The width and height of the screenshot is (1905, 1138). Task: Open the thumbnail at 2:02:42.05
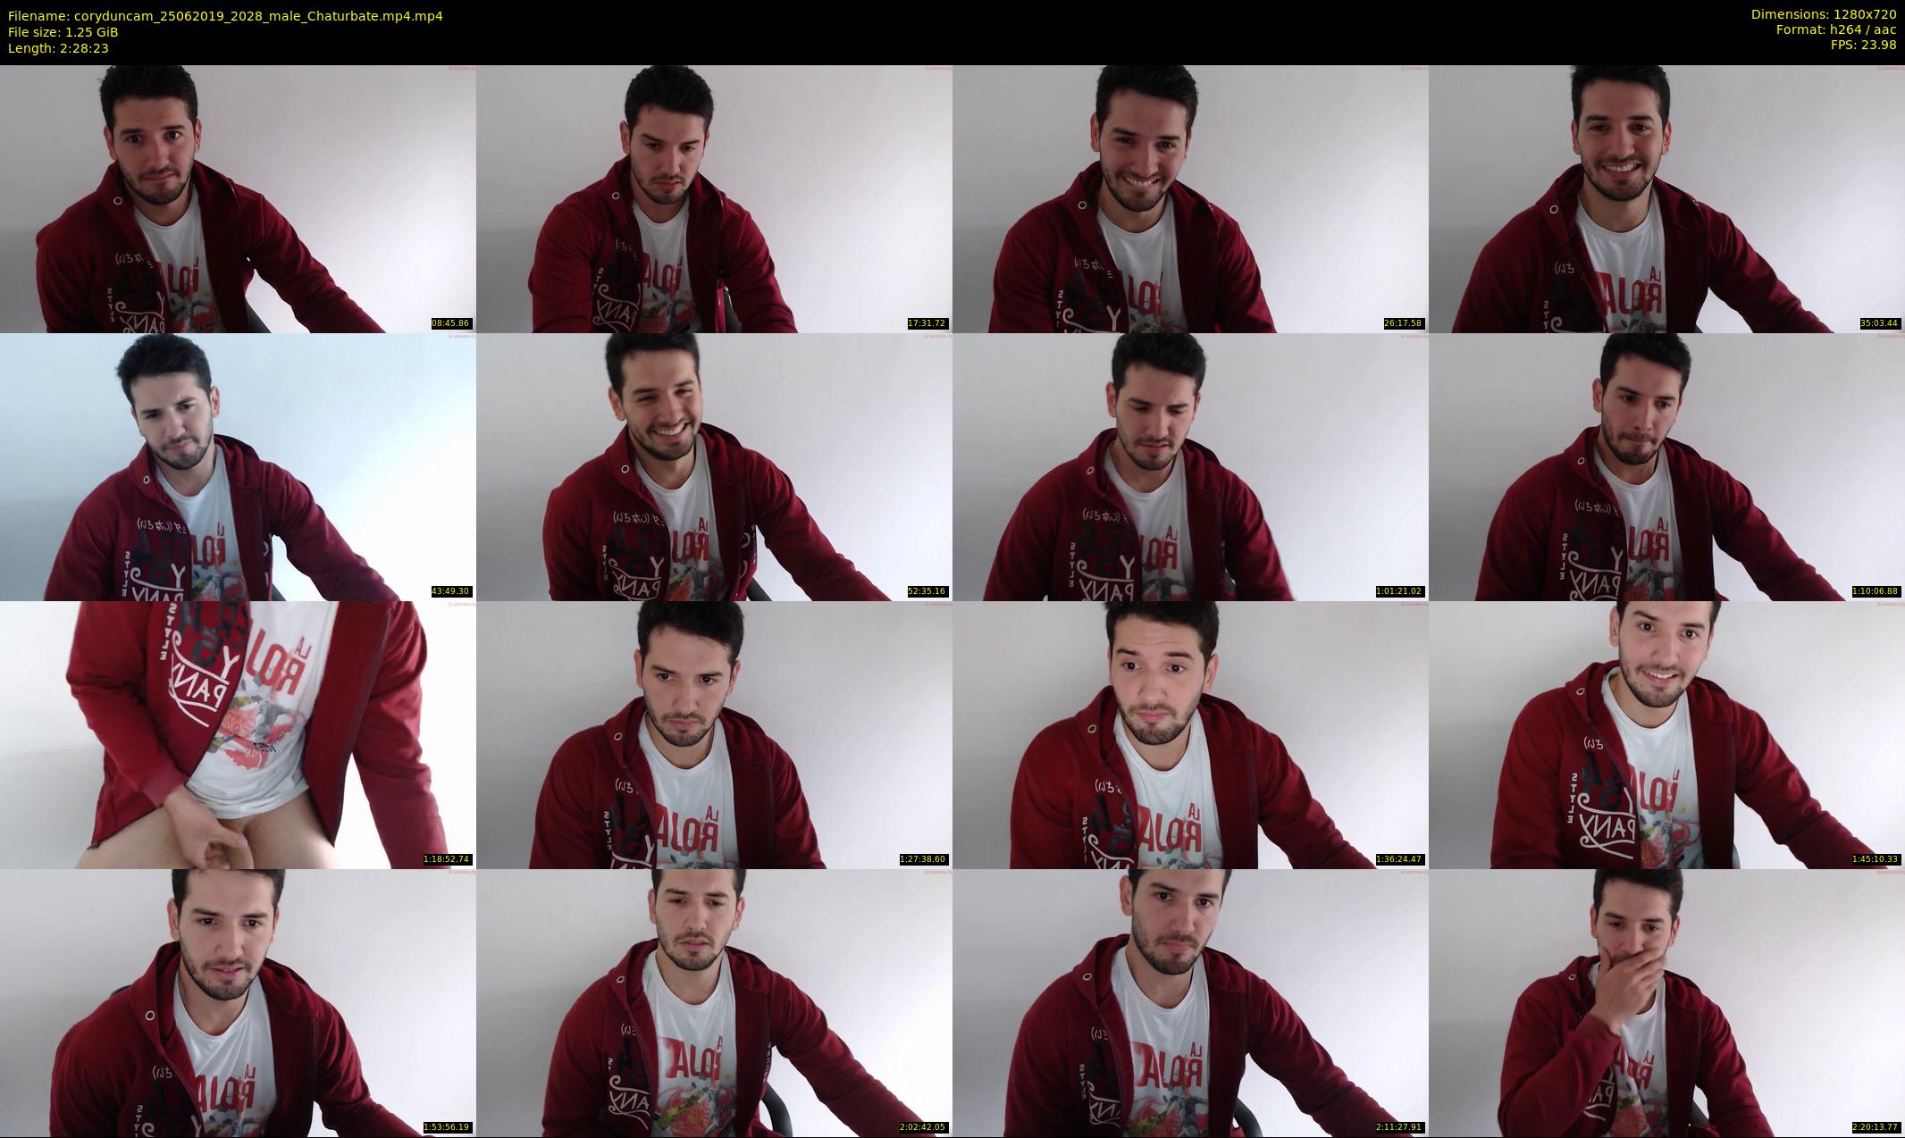[x=714, y=1002]
